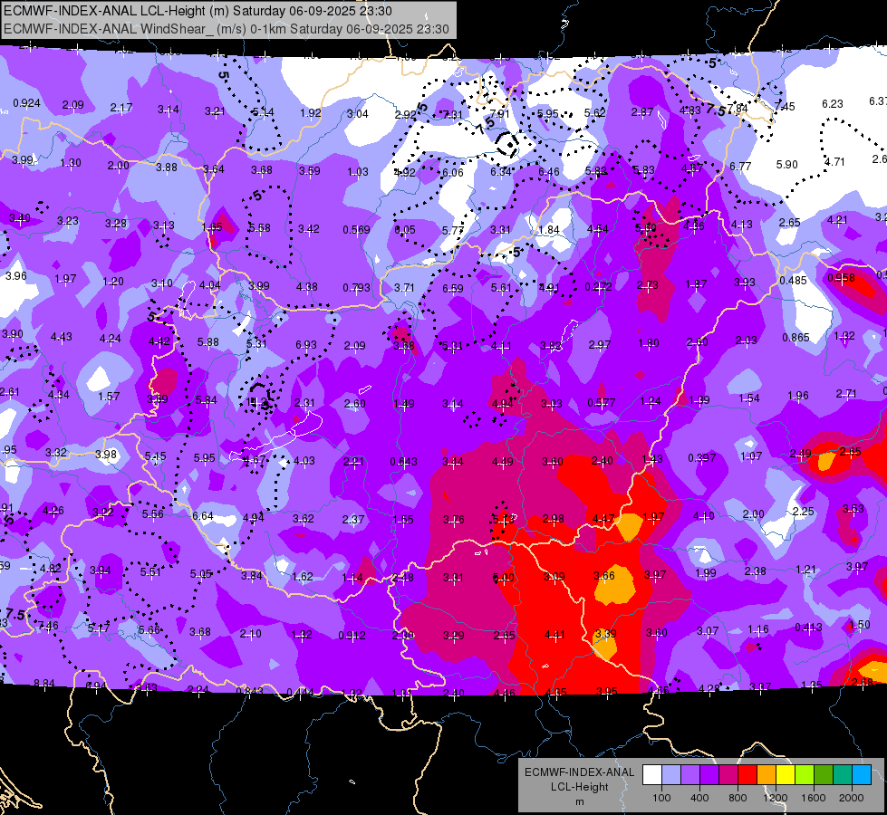Click the 0.485 wind shear value
The height and width of the screenshot is (815, 887).
pyautogui.click(x=793, y=281)
